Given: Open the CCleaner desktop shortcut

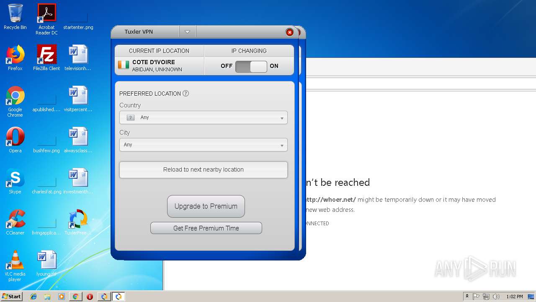Looking at the screenshot, I should click(x=15, y=222).
